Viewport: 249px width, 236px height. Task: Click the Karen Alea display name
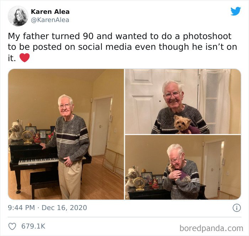point(50,12)
